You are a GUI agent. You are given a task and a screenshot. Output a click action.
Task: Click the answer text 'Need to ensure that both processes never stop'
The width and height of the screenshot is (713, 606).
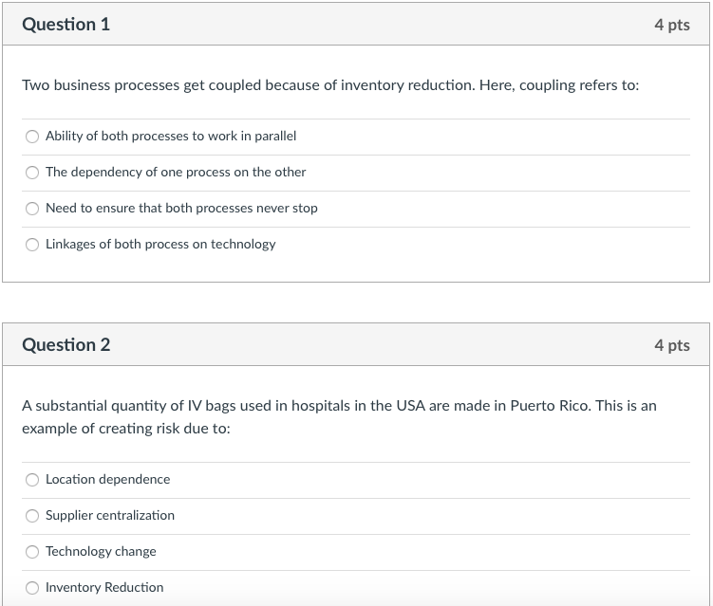point(181,208)
